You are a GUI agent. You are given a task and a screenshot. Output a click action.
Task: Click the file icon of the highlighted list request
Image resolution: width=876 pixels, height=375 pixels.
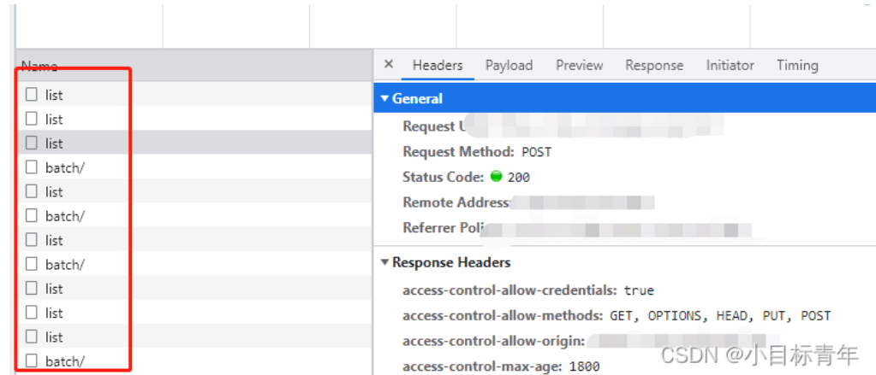(32, 144)
